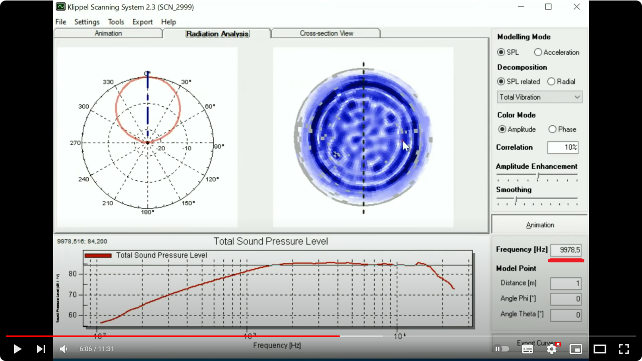Screen dimensions: 642x361
Task: Switch to miniplayer mode
Action: (x=576, y=349)
